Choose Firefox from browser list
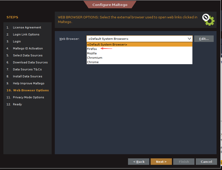Image resolution: width=222 pixels, height=170 pixels. click(139, 49)
